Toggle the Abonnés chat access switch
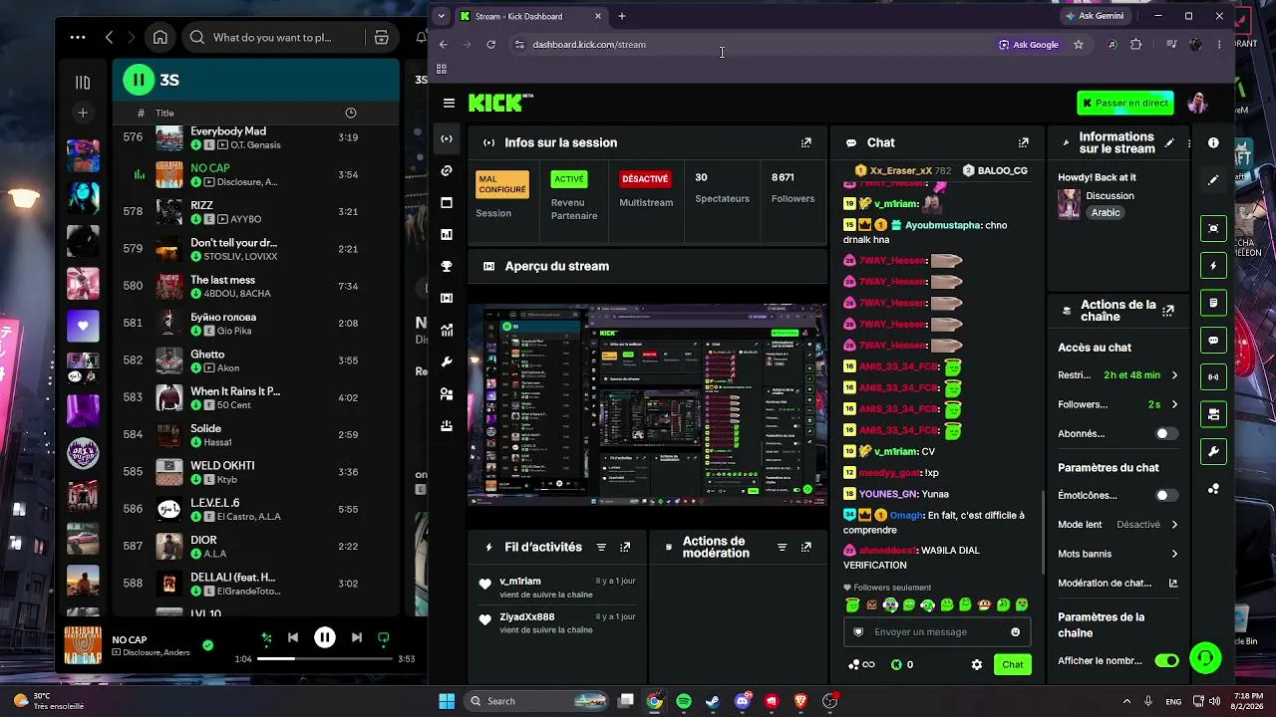The width and height of the screenshot is (1276, 717). (1165, 434)
